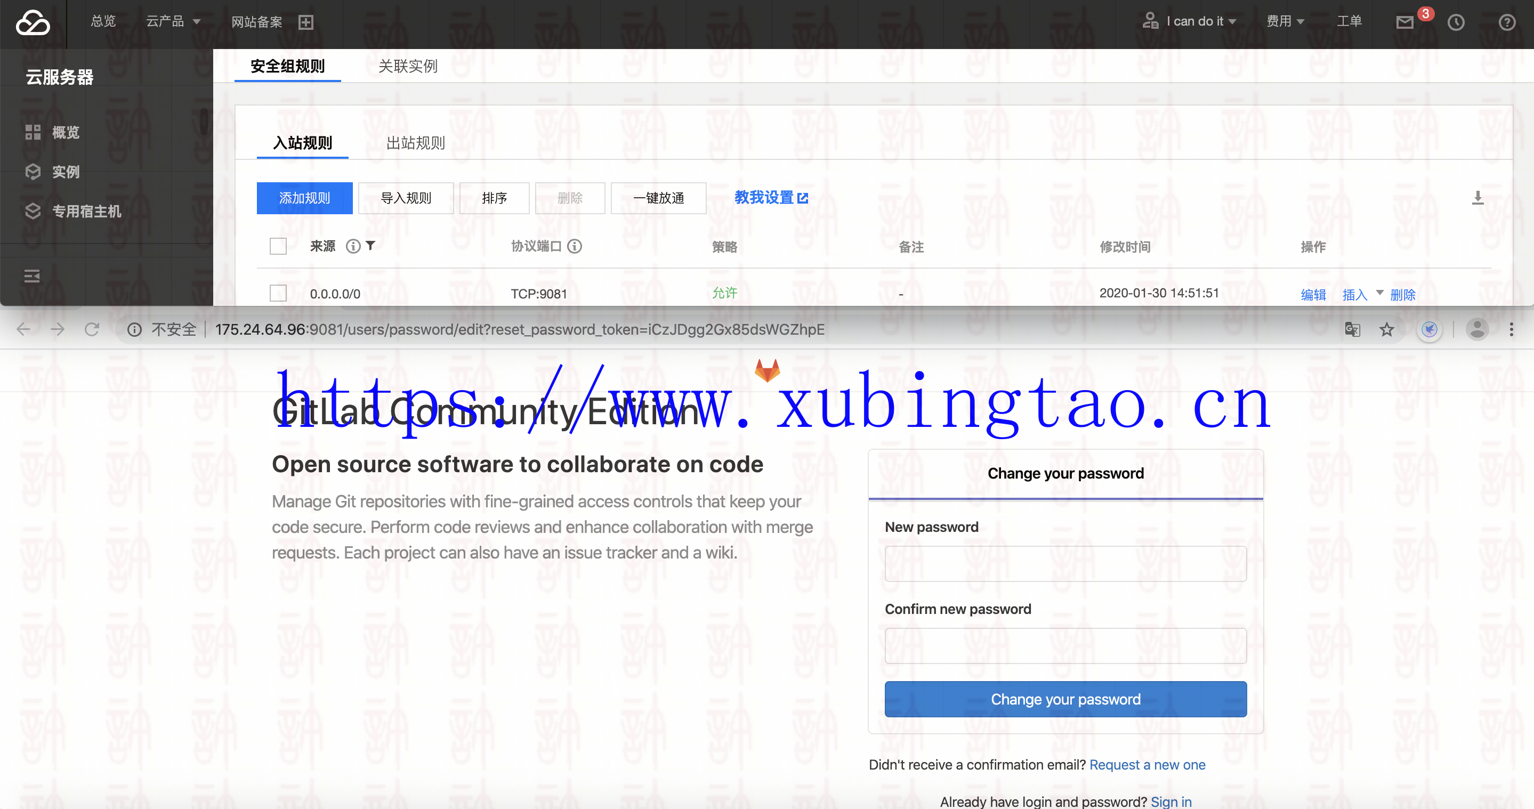Click the filter funnel icon beside 来源
This screenshot has height=809, width=1534.
[370, 245]
